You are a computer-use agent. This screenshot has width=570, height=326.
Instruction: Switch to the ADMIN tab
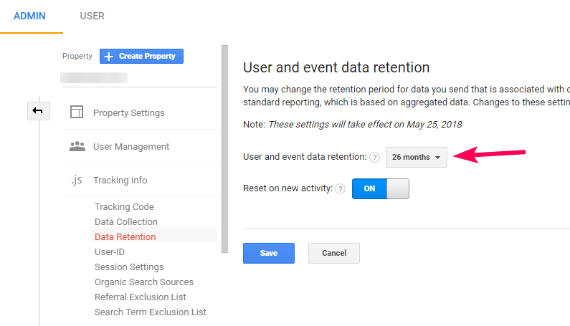click(x=29, y=16)
